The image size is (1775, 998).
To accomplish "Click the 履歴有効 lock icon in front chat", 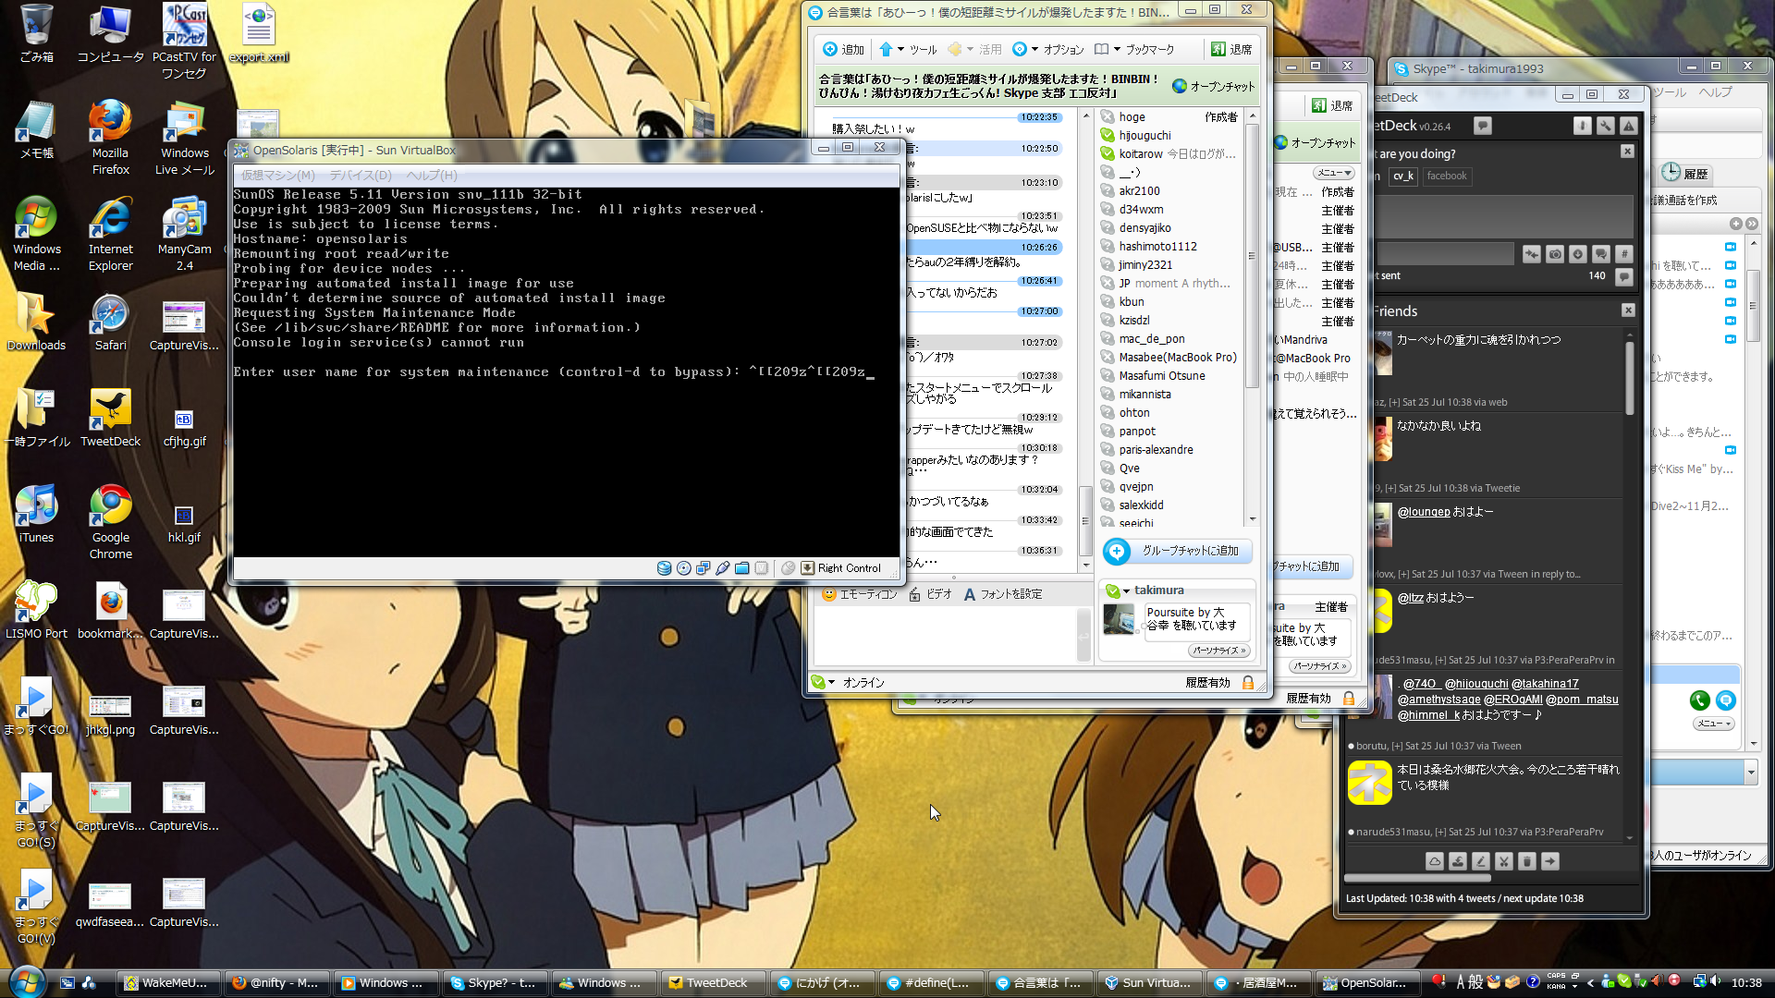I will click(x=1248, y=682).
